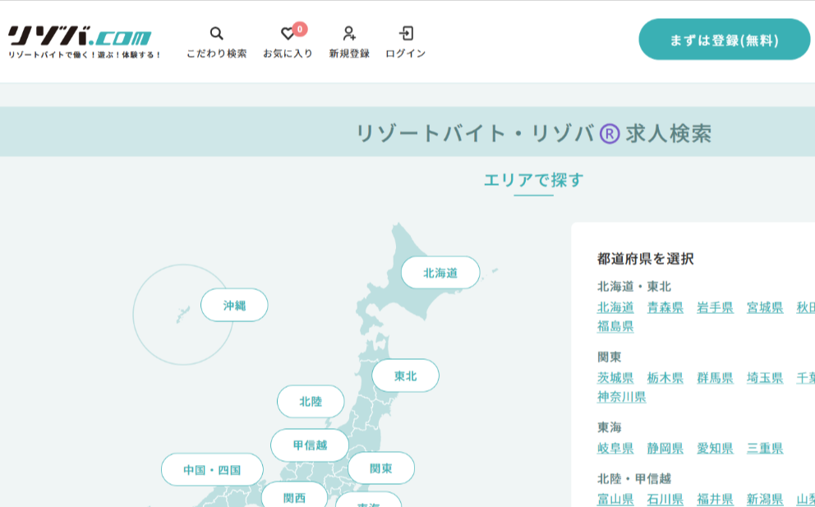The height and width of the screenshot is (507, 815).
Task: Click the リゾバ.com logo
Action: coord(81,38)
